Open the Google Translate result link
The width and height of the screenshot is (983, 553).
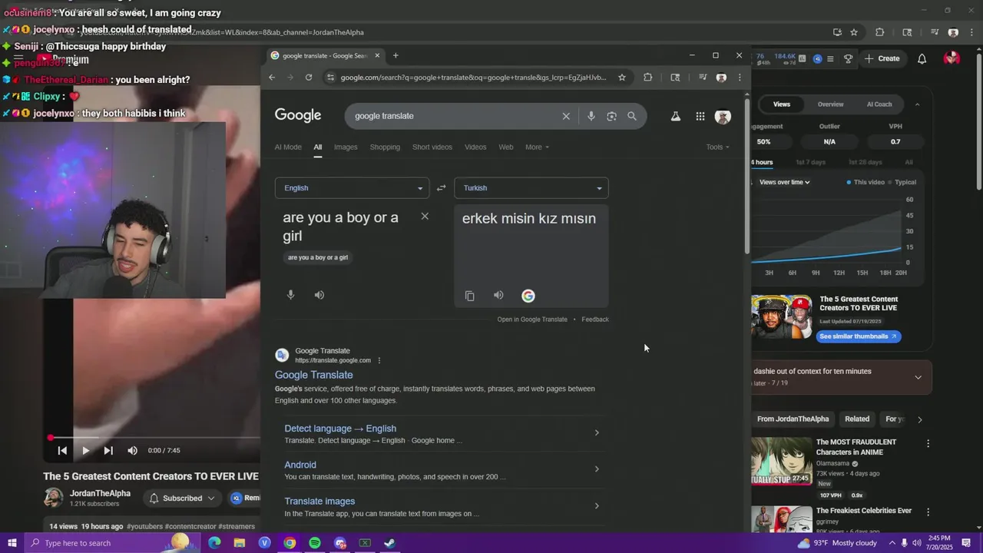pos(314,375)
